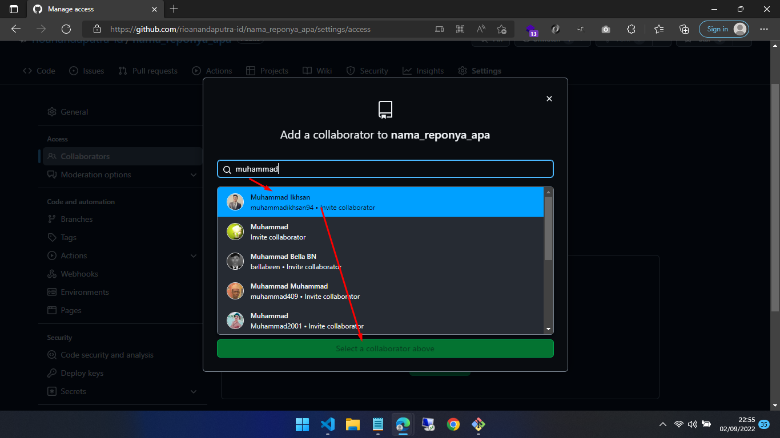Close the Add a collaborator dialog
Screen dimensions: 780x438
549,99
